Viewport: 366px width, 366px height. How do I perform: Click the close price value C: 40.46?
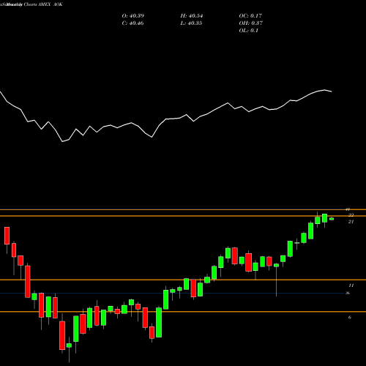[132, 23]
